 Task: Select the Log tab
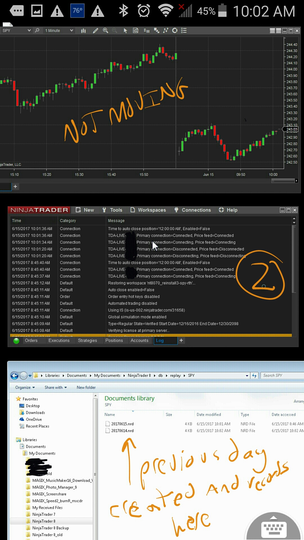coord(166,340)
